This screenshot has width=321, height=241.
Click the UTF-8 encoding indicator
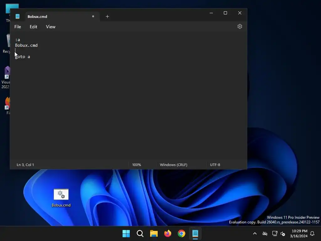[x=215, y=165]
